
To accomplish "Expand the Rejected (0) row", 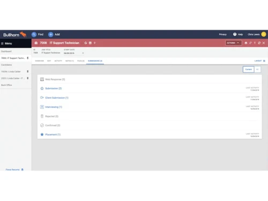I will [150, 116].
